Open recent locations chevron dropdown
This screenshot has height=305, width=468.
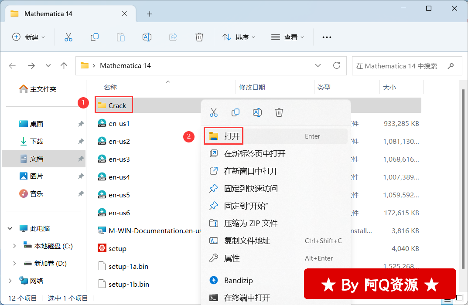(48, 66)
